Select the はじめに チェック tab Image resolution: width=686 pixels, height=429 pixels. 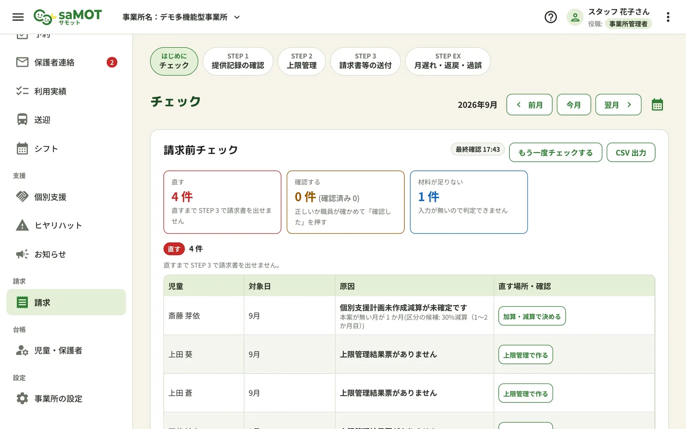point(174,61)
